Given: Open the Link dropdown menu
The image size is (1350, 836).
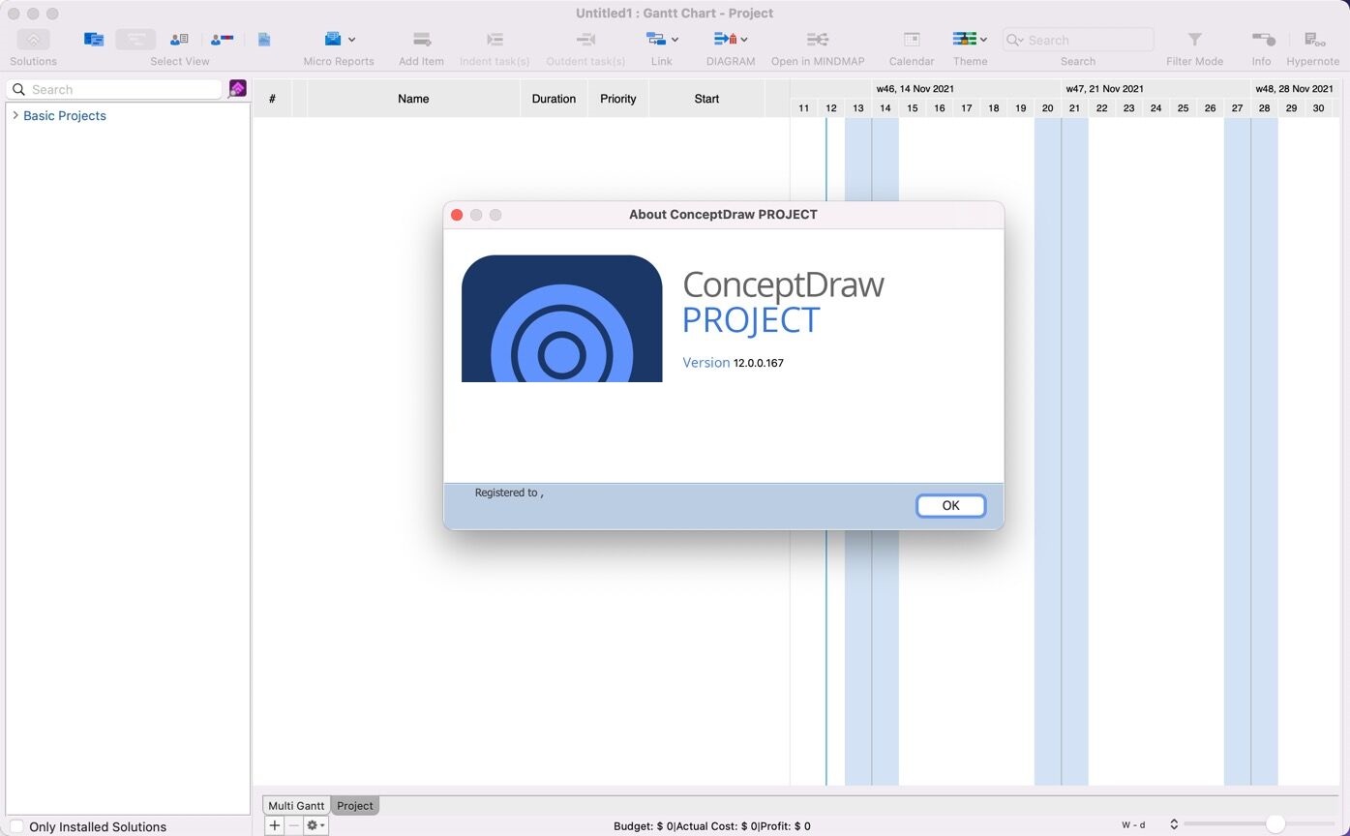Looking at the screenshot, I should (x=675, y=40).
